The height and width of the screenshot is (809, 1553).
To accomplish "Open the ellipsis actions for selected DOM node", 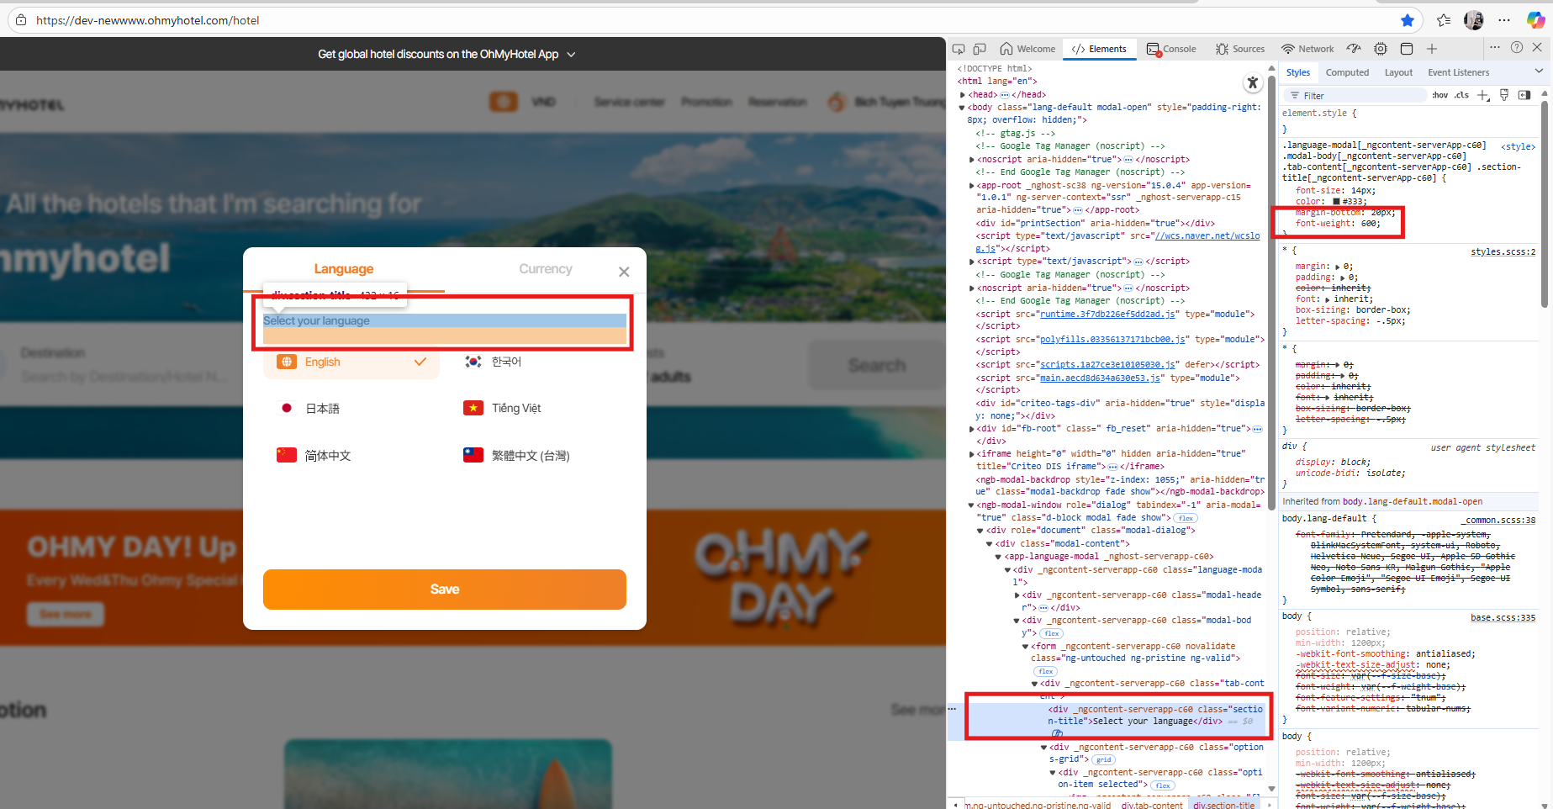I will 953,709.
